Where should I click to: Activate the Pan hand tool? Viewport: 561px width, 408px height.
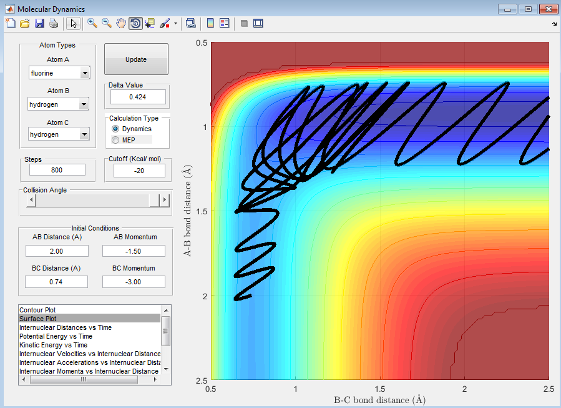[121, 24]
